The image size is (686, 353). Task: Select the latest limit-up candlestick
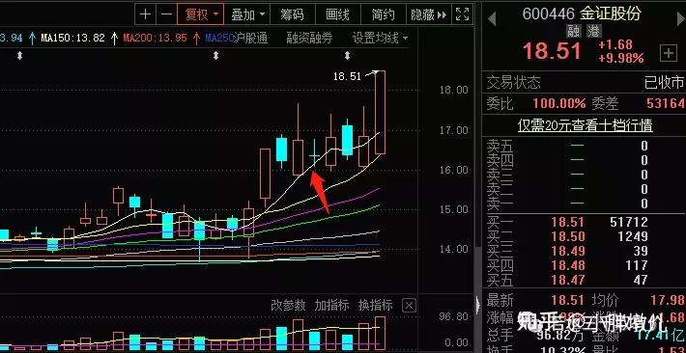380,112
